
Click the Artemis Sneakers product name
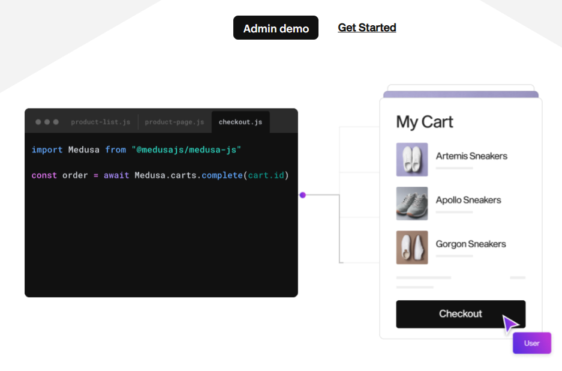coord(471,156)
